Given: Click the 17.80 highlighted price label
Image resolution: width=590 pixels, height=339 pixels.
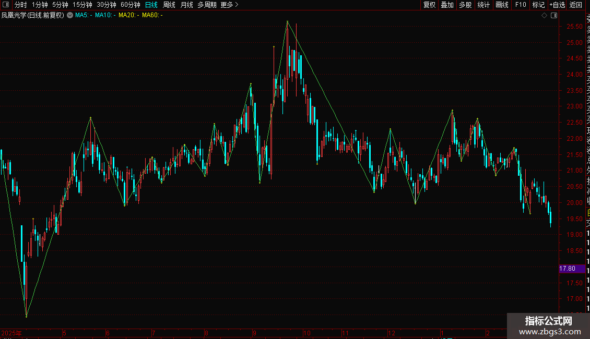Looking at the screenshot, I should [572, 269].
